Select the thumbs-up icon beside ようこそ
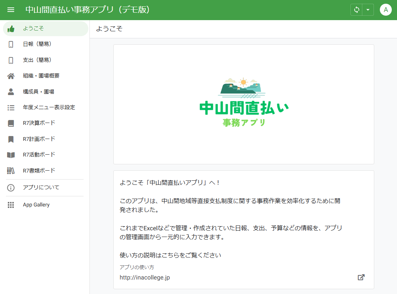 pos(11,29)
